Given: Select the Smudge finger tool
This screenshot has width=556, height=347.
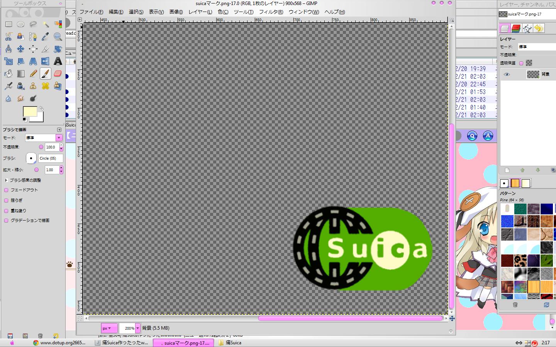Looking at the screenshot, I should 20,98.
